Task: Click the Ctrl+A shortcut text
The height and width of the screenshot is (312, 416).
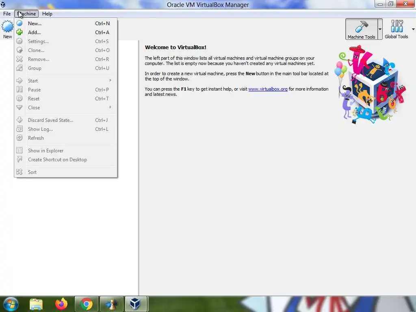Action: [102, 32]
